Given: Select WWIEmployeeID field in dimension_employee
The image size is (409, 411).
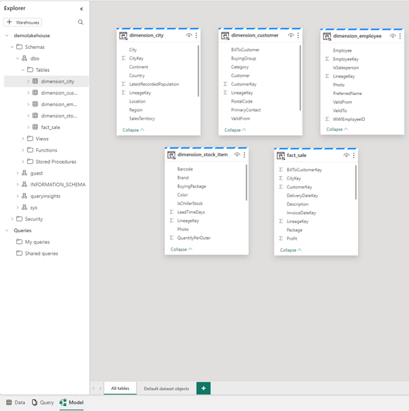Looking at the screenshot, I should click(x=349, y=120).
